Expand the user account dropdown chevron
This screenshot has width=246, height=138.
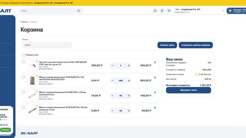tap(223, 11)
